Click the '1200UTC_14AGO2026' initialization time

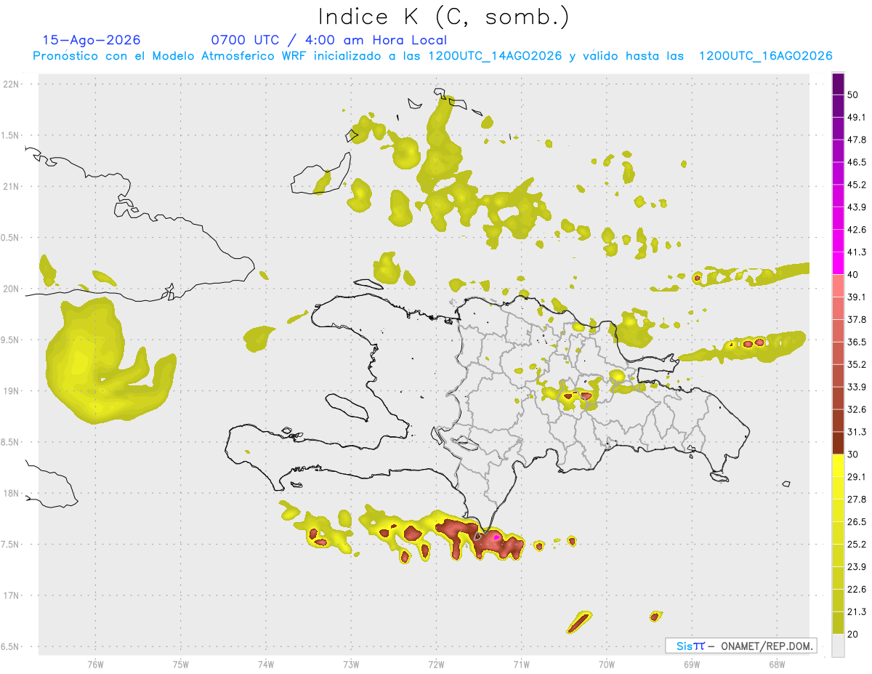[494, 56]
